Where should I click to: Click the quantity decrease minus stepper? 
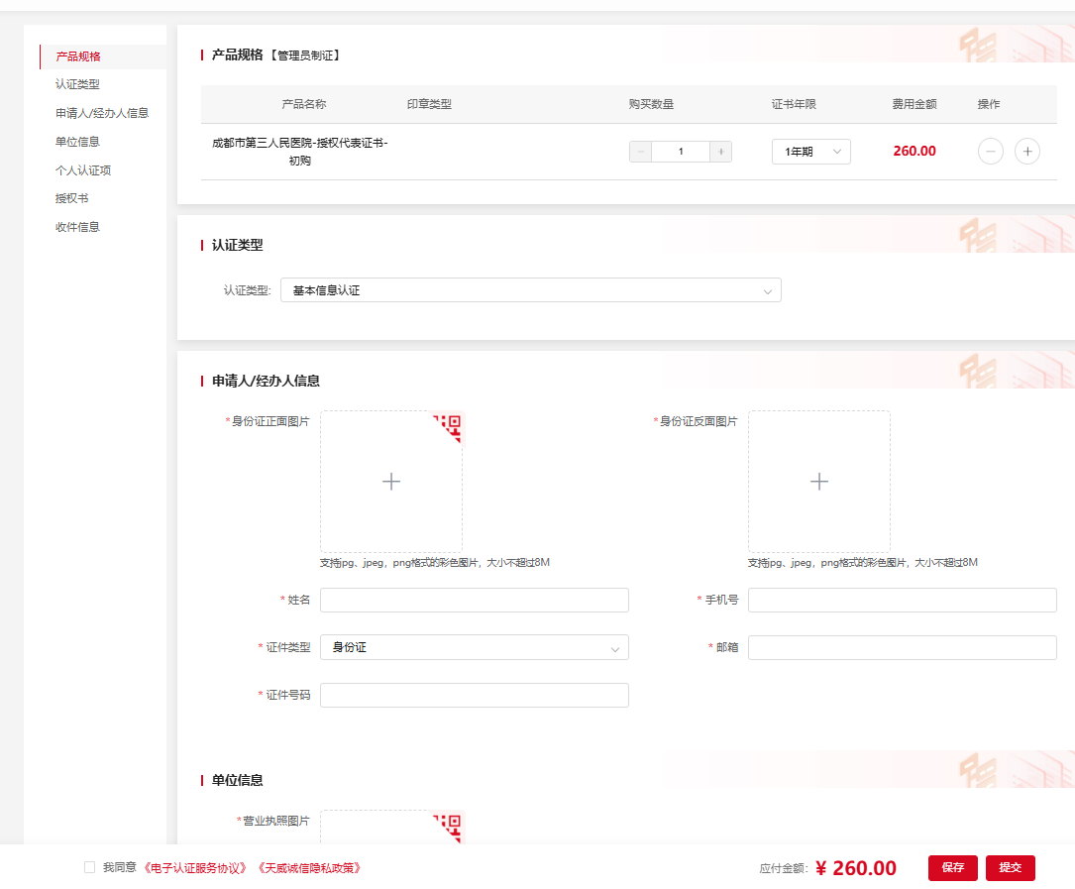pos(641,152)
